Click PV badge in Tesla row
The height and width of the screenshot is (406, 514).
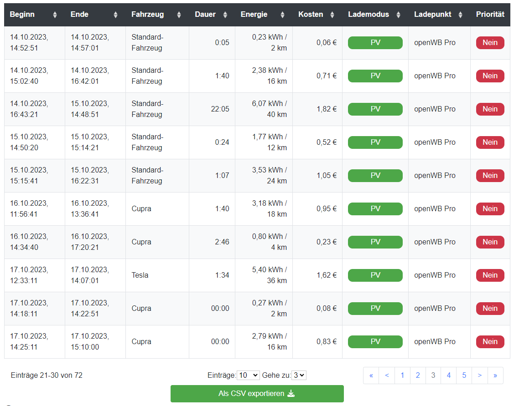pos(375,275)
